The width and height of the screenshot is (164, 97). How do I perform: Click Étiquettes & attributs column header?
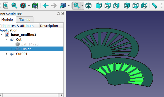[19, 26]
